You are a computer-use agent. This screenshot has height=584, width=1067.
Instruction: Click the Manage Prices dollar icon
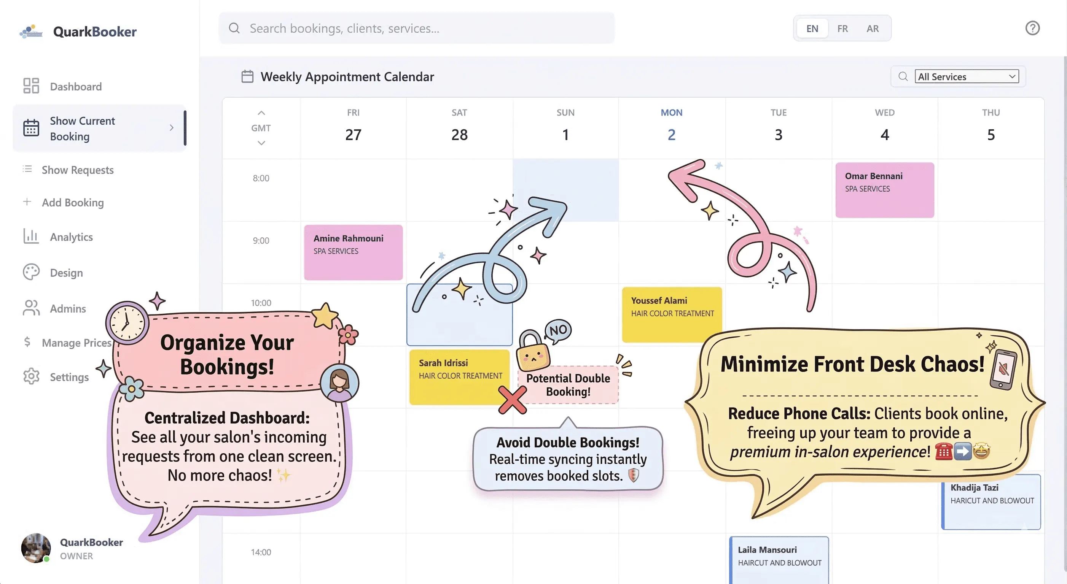(x=27, y=342)
